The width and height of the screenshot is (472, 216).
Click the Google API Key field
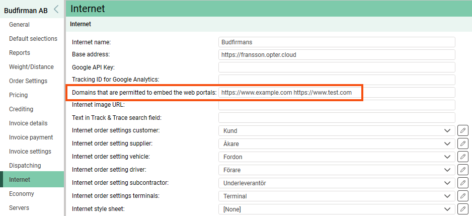point(337,67)
